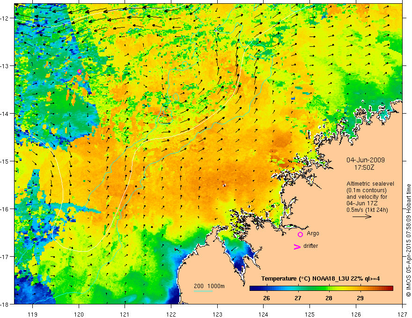The height and width of the screenshot is (318, 412).
Task: Click longitude axis label 120
Action: (79, 314)
